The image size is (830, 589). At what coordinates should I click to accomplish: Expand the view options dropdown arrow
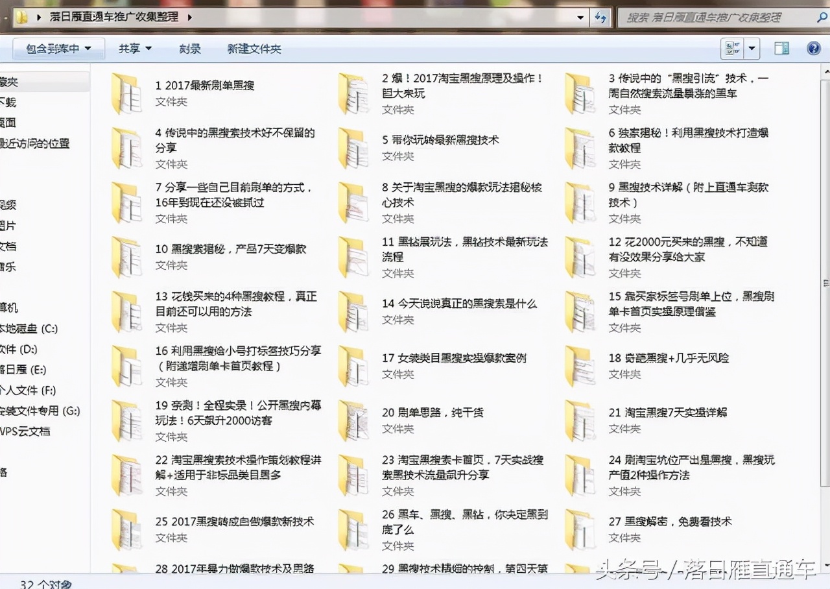[x=751, y=48]
